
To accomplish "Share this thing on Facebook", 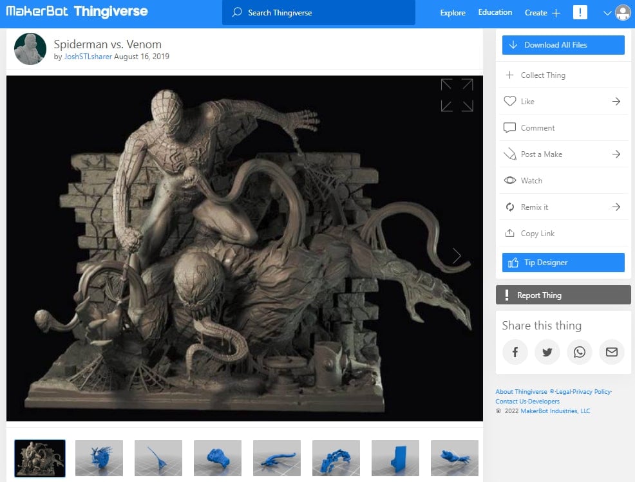I will click(515, 352).
